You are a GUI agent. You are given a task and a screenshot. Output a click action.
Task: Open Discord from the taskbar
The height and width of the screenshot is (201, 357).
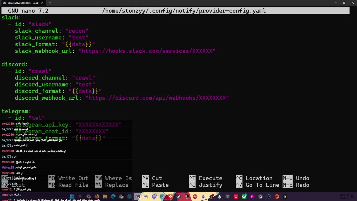pyautogui.click(x=154, y=197)
